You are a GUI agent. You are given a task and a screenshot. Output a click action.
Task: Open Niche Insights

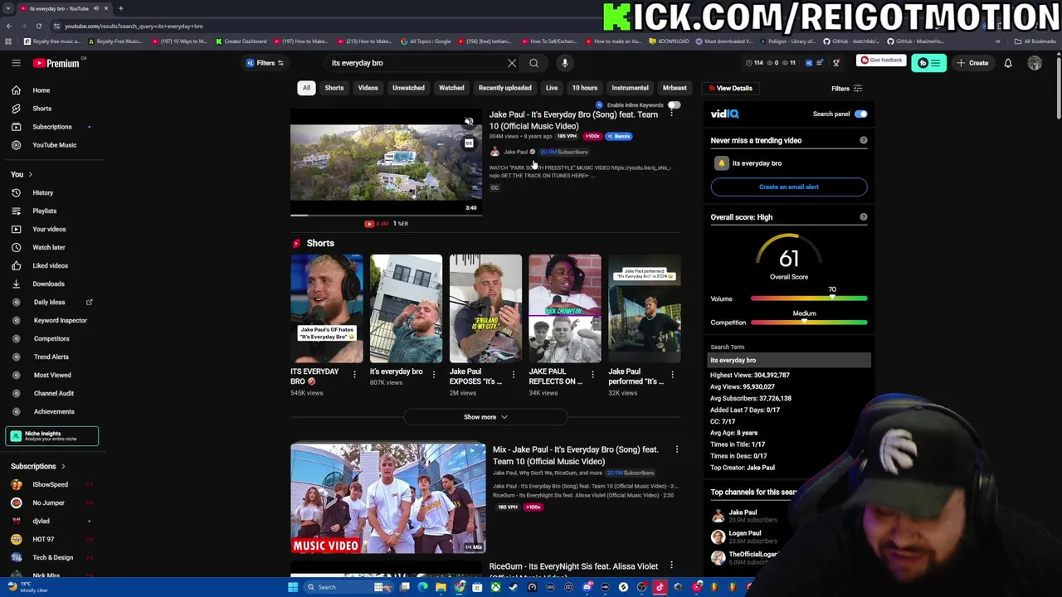[51, 436]
